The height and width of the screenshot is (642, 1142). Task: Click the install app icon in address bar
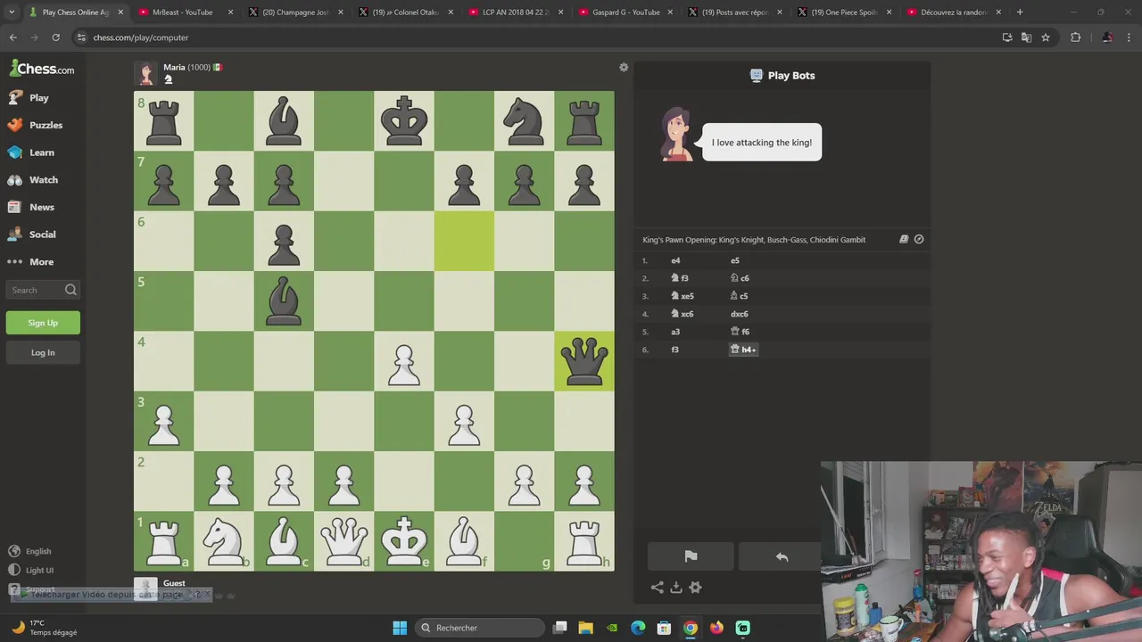pyautogui.click(x=1007, y=37)
